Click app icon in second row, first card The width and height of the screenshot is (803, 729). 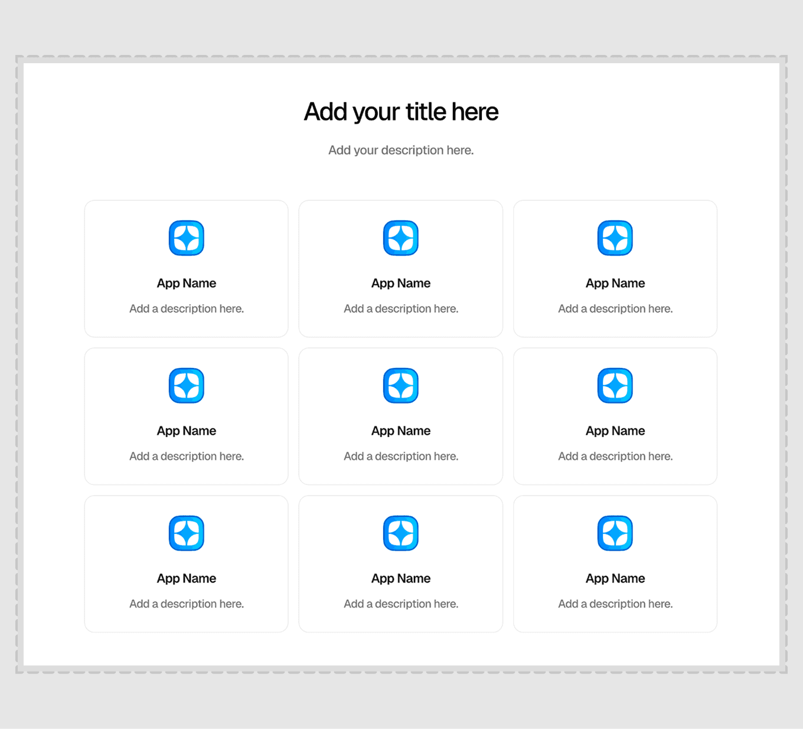tap(187, 386)
